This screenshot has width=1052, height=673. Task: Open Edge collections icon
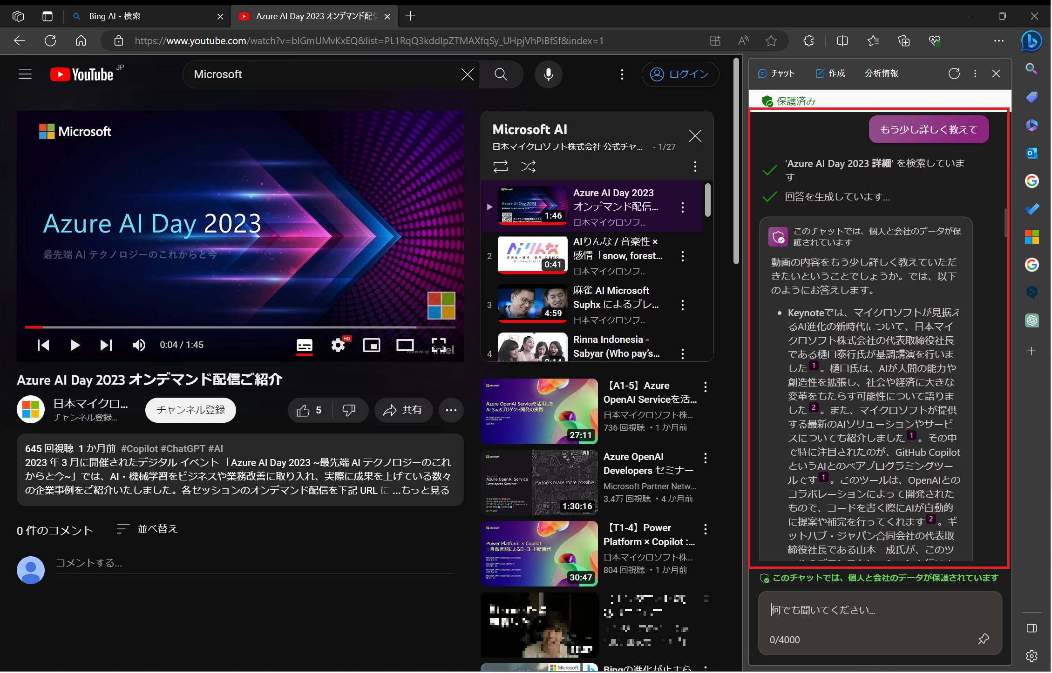click(904, 41)
